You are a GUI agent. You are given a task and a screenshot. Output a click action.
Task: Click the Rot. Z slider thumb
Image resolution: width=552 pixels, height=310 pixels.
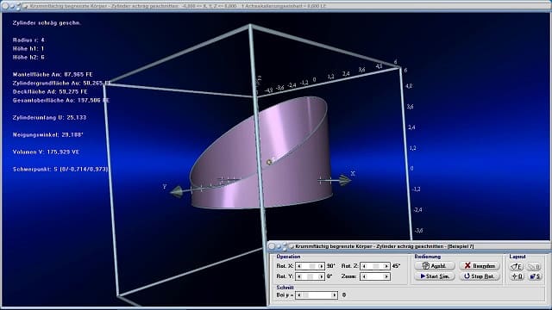376,266
